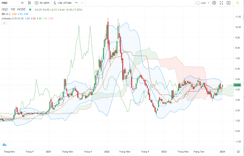Click the yellow warning triangle icon
The image size is (244, 156).
point(237,3)
